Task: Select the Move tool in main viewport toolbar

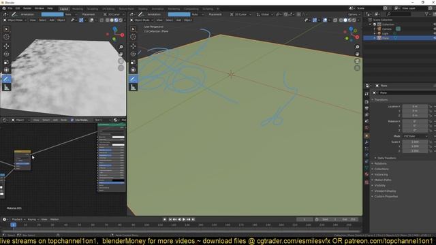Action: (134, 46)
